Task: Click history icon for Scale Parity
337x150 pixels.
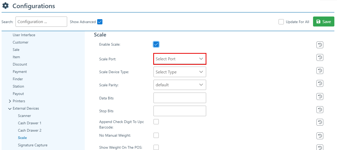Action: (x=320, y=83)
